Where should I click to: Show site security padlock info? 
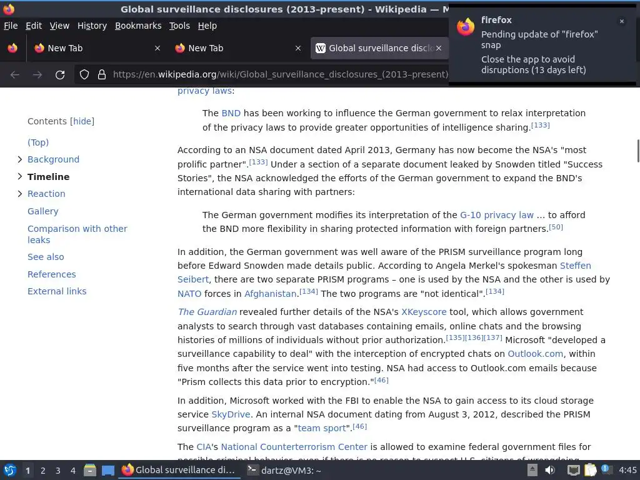tap(102, 74)
